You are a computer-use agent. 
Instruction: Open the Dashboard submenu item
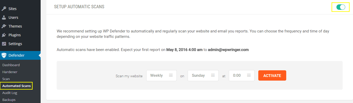point(11,65)
